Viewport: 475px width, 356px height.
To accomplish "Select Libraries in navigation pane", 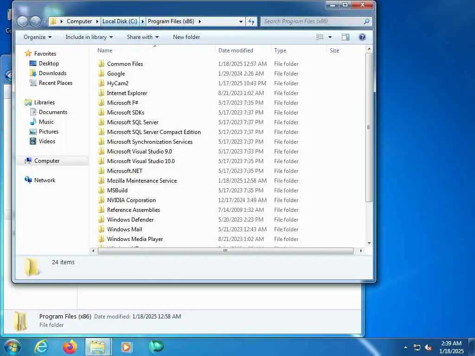I will pyautogui.click(x=44, y=102).
